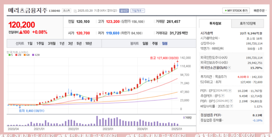Select the 1일 line chart period
The image size is (272, 137).
pyautogui.click(x=30, y=44)
